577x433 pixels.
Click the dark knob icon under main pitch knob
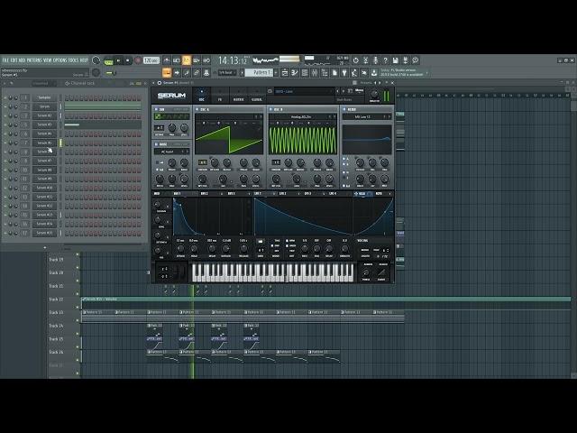[x=96, y=72]
